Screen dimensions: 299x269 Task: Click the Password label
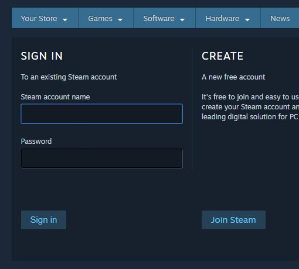point(36,142)
